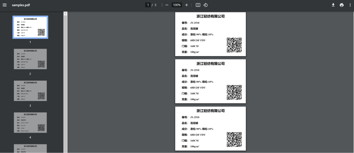
Task: Click 100g/m² on the second label
Action: [x=195, y=99]
